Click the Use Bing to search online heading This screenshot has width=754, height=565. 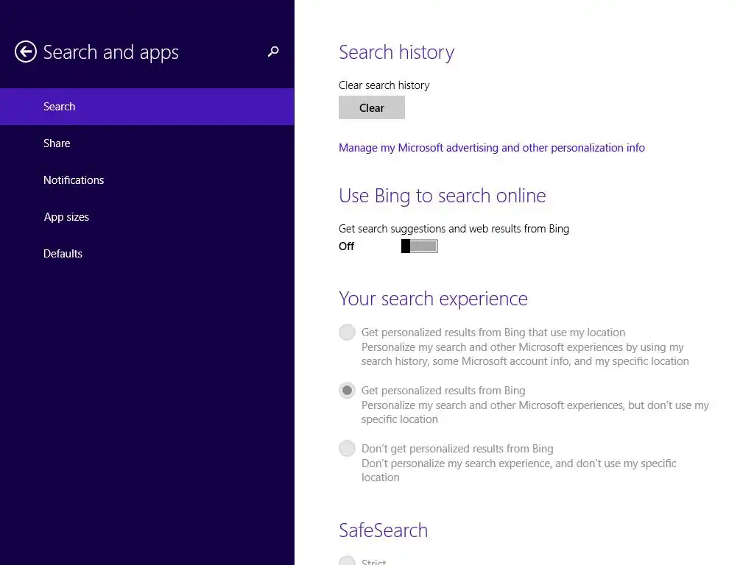point(443,196)
